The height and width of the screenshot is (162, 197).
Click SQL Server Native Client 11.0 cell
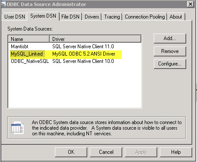(83, 47)
